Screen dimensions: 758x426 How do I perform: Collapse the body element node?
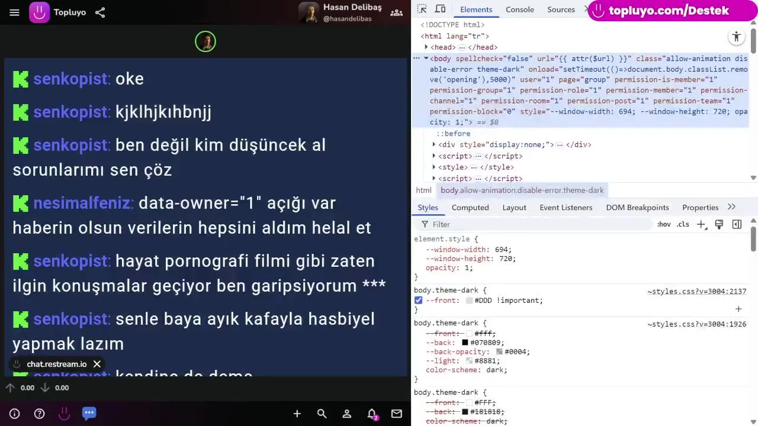tap(426, 58)
